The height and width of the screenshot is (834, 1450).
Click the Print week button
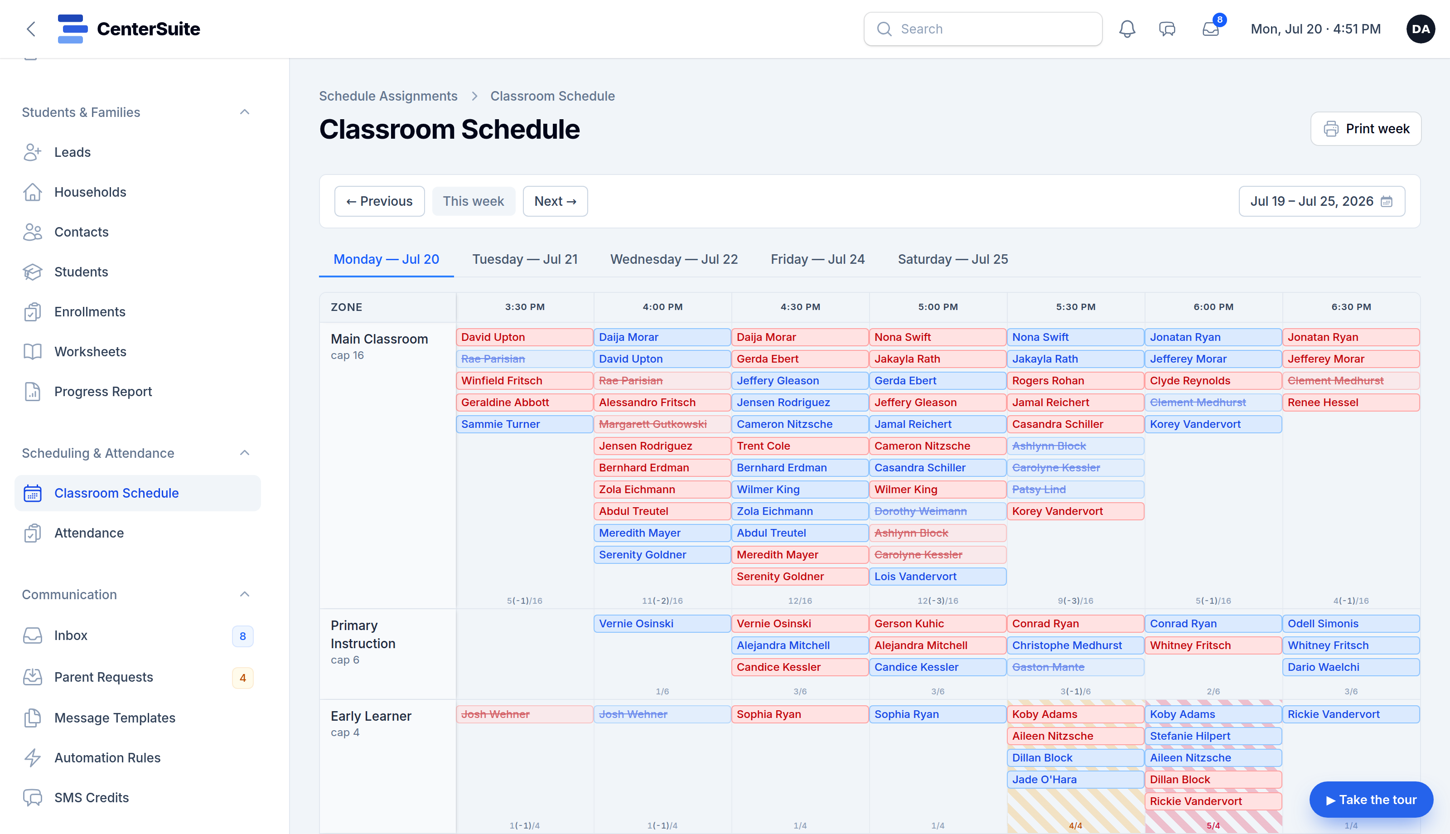(1365, 129)
